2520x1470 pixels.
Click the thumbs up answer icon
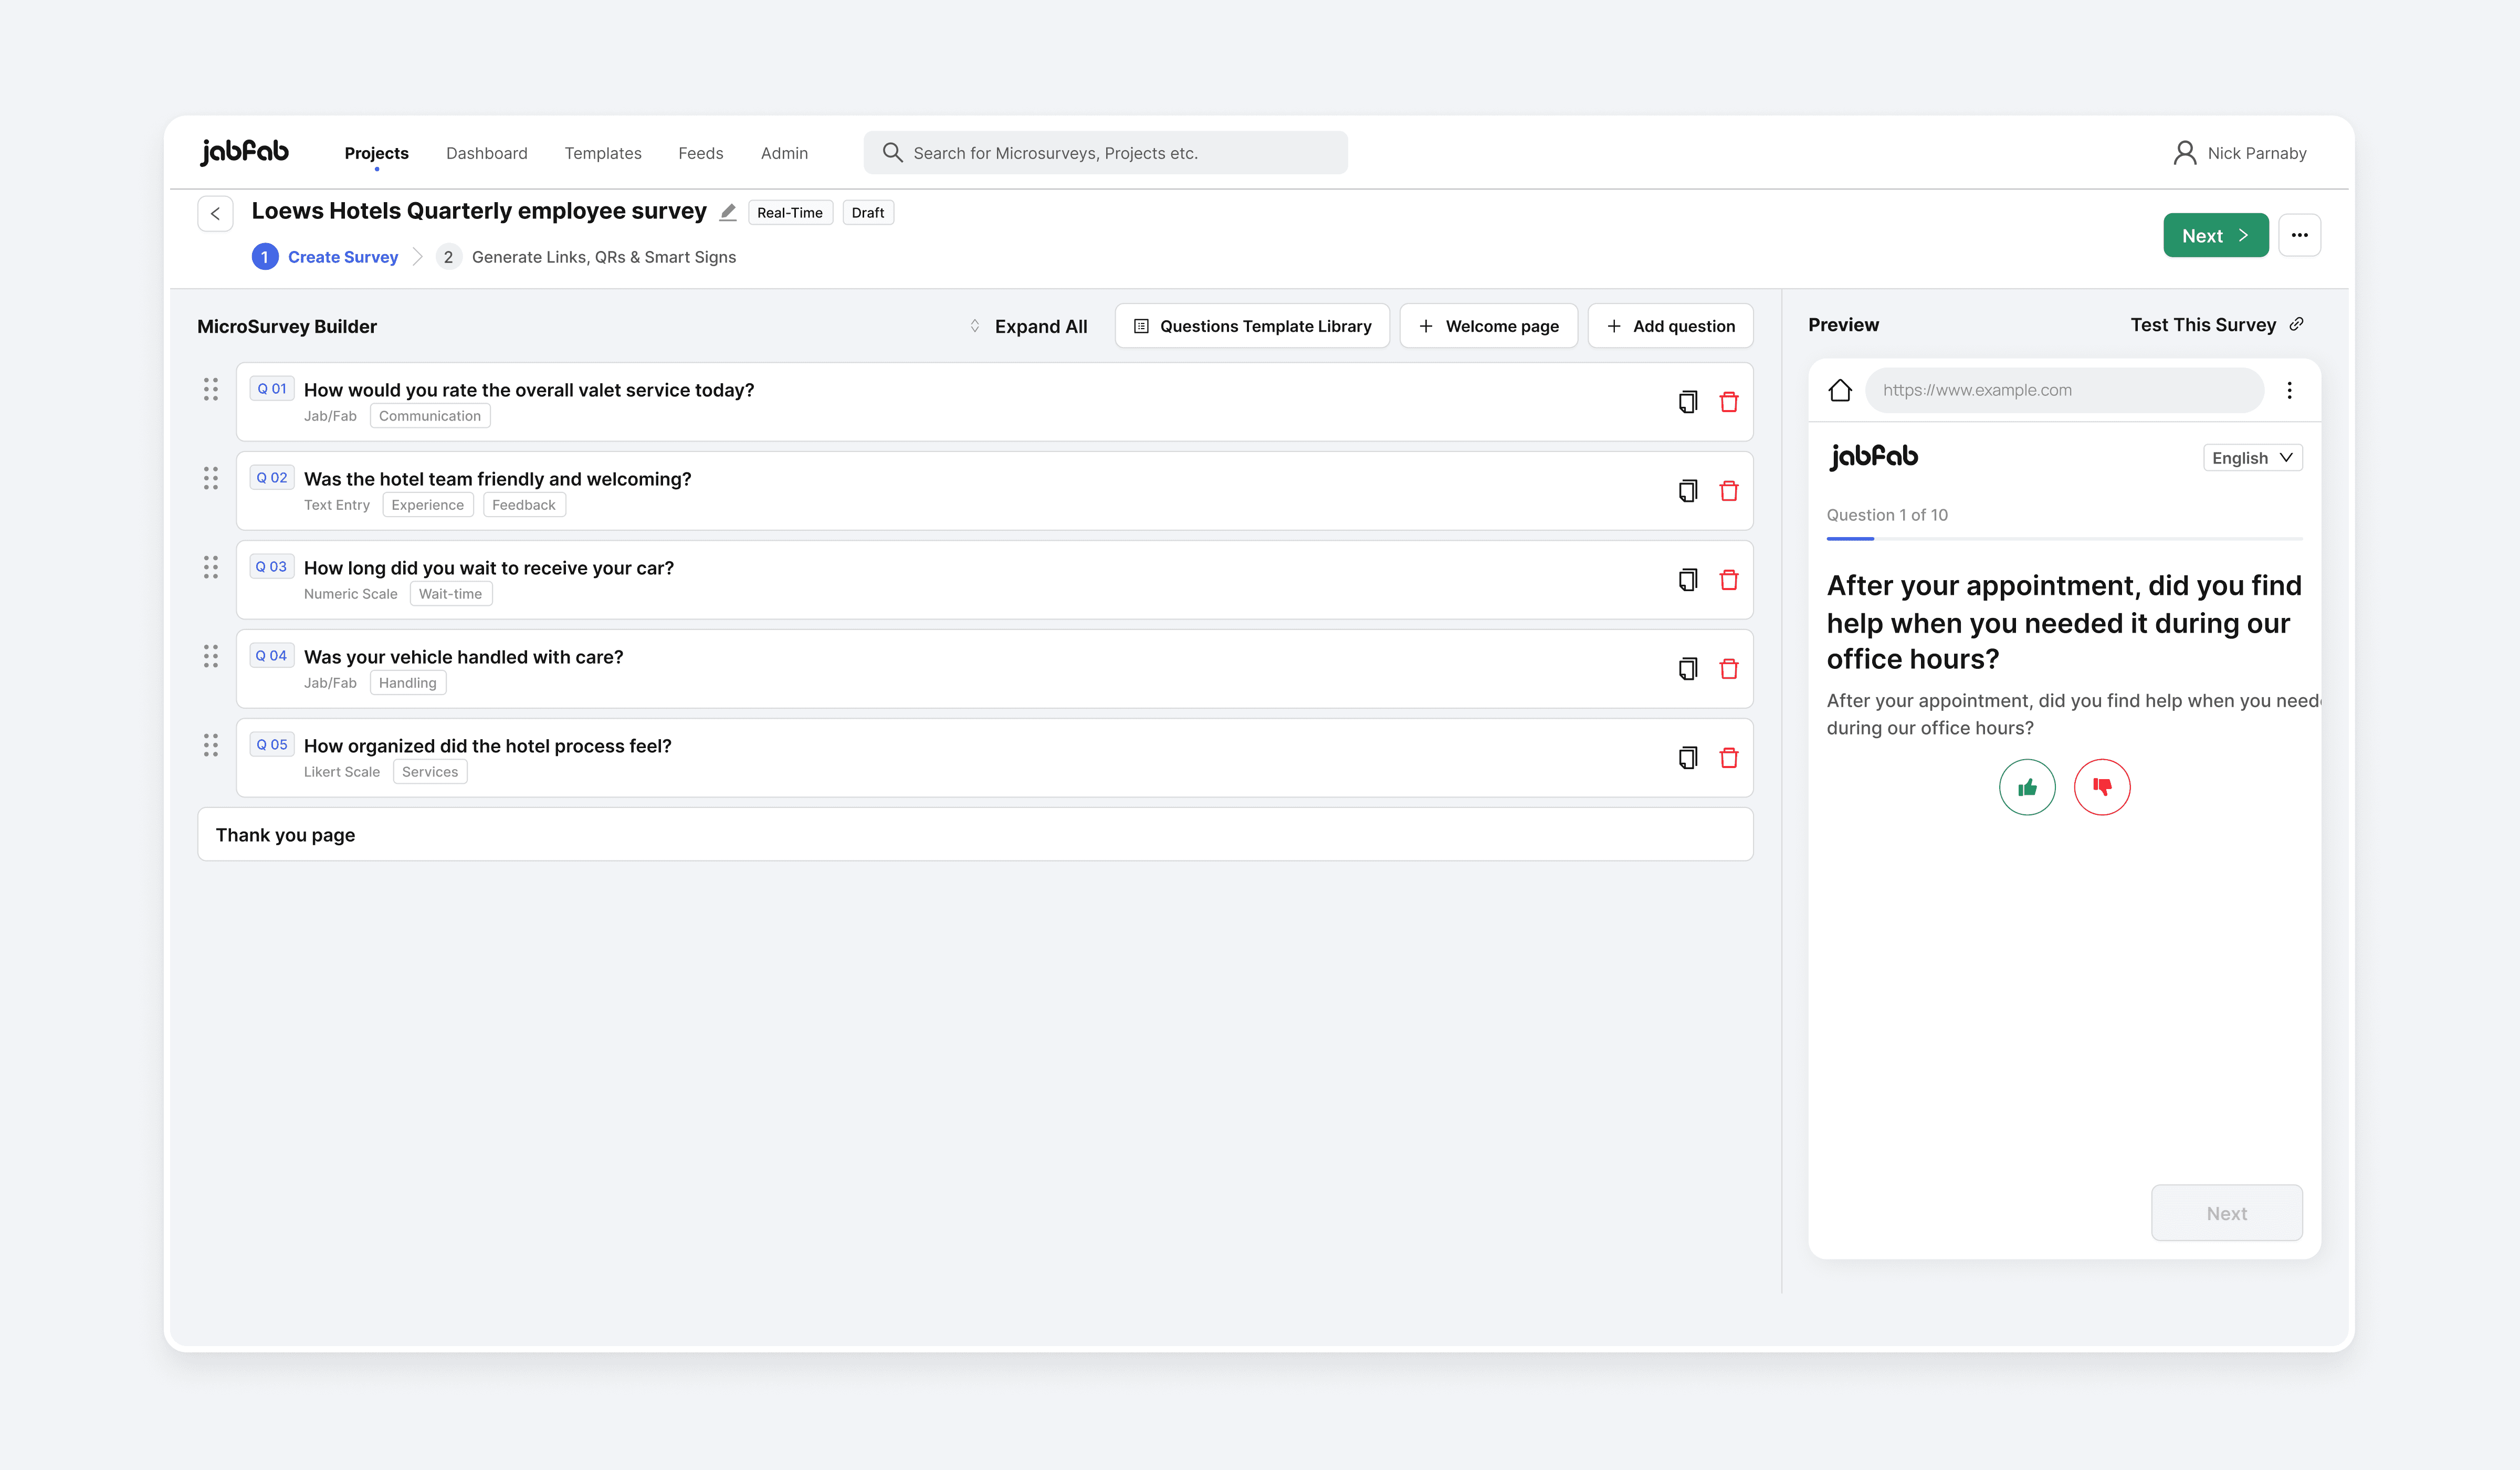[x=2026, y=787]
